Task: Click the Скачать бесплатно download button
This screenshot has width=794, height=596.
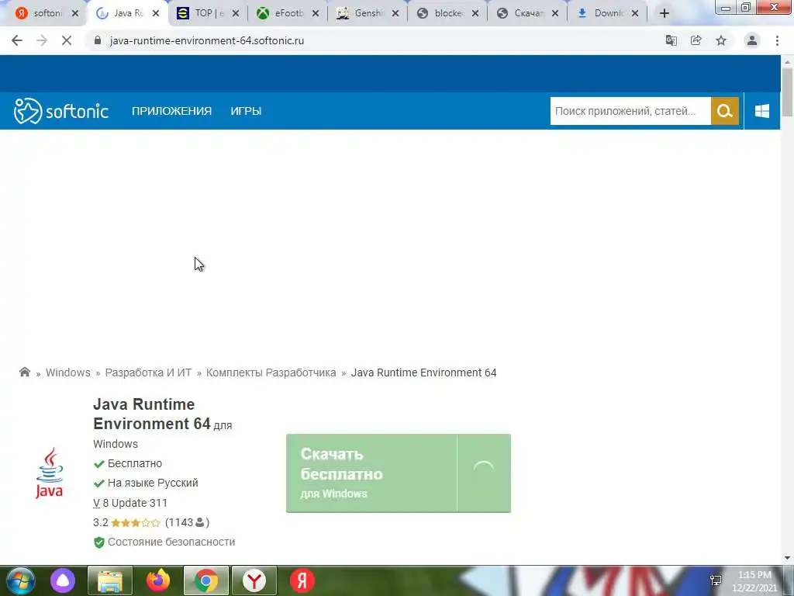Action: click(399, 473)
